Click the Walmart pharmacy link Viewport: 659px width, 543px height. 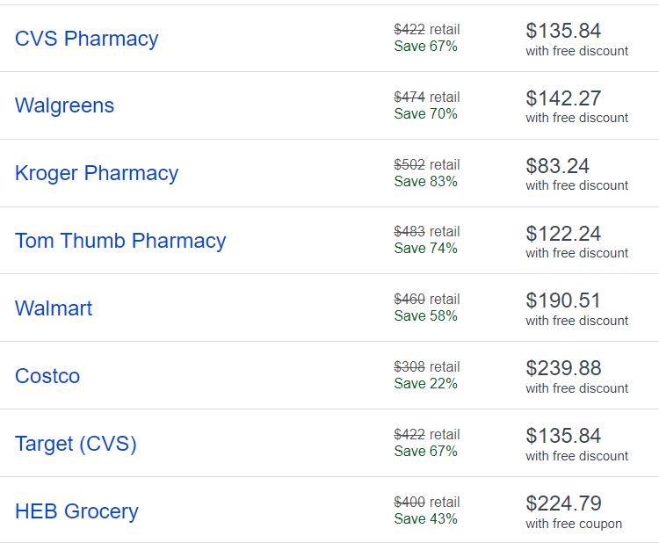pyautogui.click(x=53, y=308)
